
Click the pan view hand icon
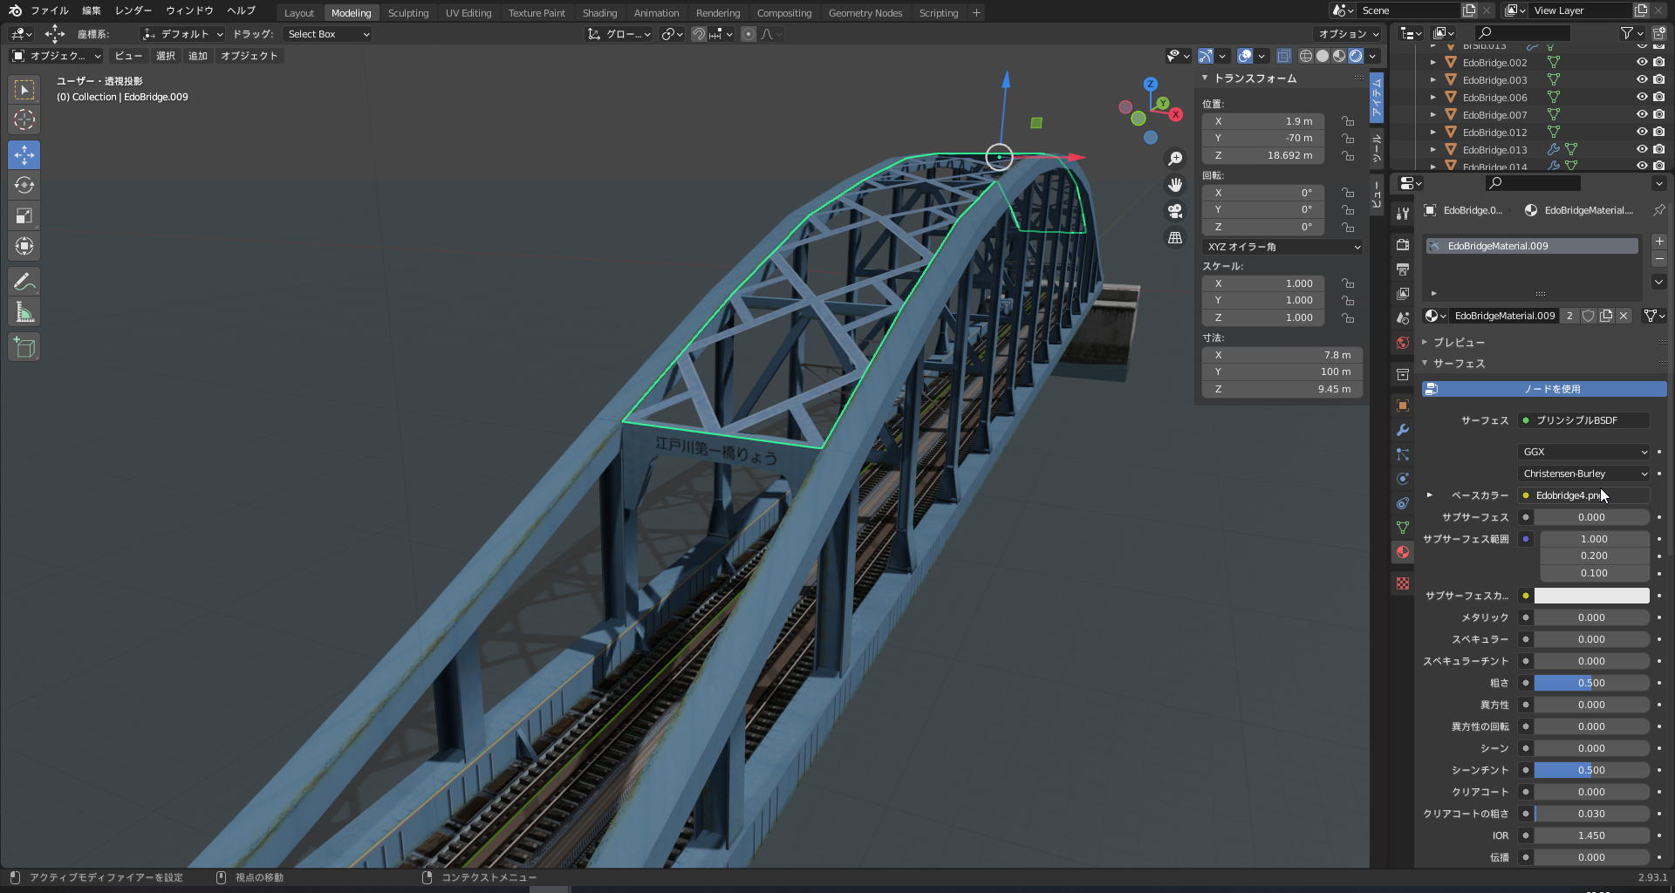(1175, 185)
